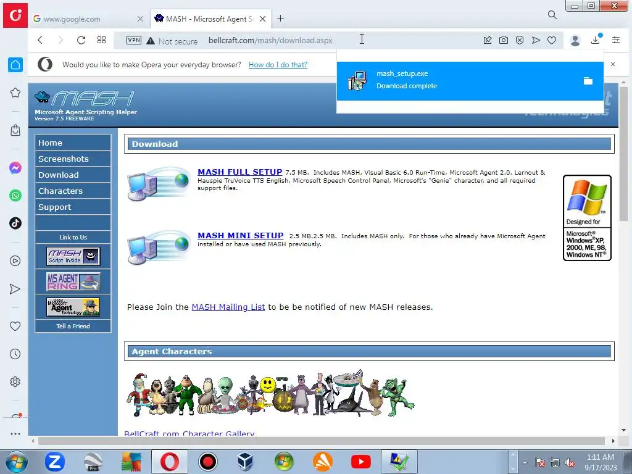
Task: Click the Uses Microsoft Agent Technology banner
Action: click(x=73, y=307)
